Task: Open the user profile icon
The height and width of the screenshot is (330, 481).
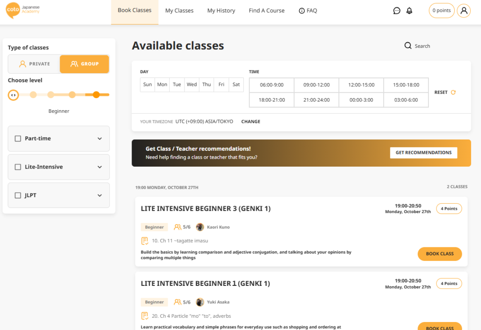Action: pos(464,11)
